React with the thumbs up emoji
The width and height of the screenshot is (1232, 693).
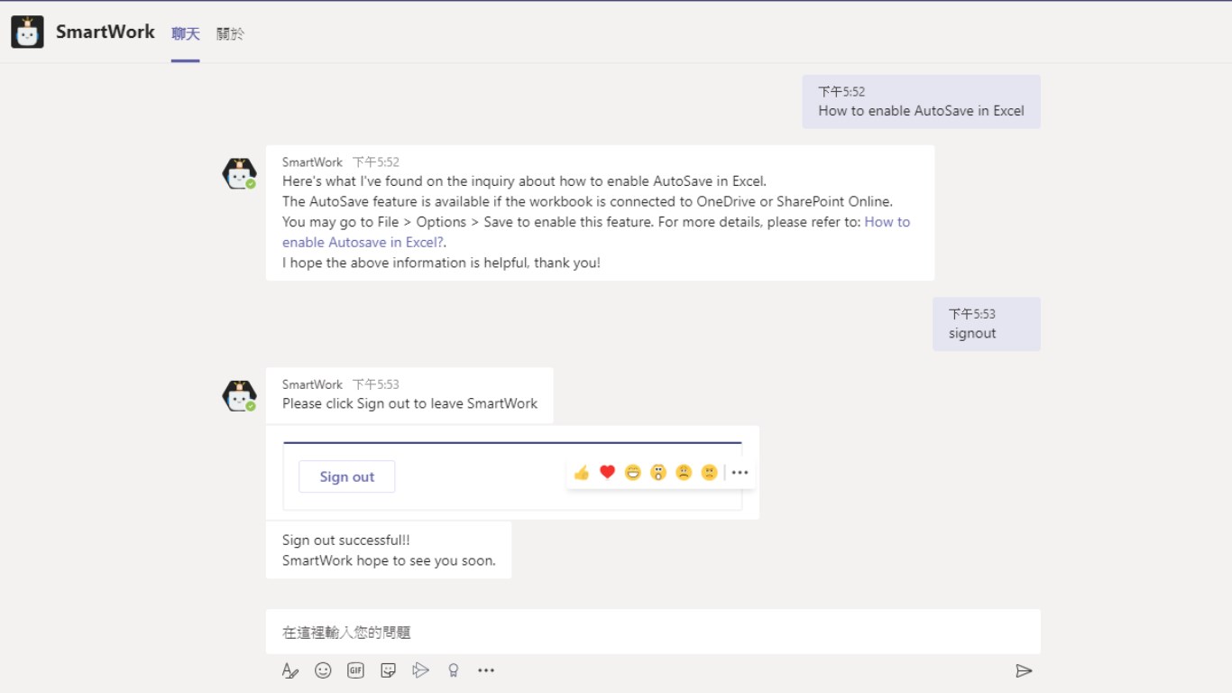(x=582, y=473)
